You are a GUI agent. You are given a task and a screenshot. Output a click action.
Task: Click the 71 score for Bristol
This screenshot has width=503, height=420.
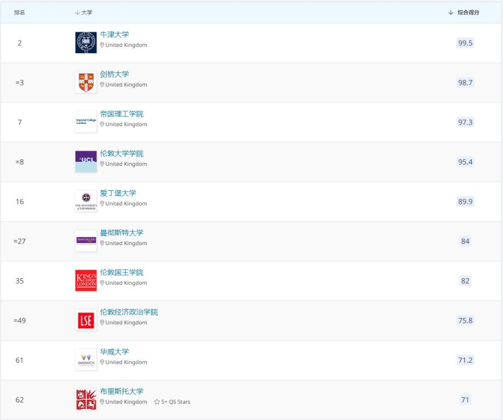point(465,400)
